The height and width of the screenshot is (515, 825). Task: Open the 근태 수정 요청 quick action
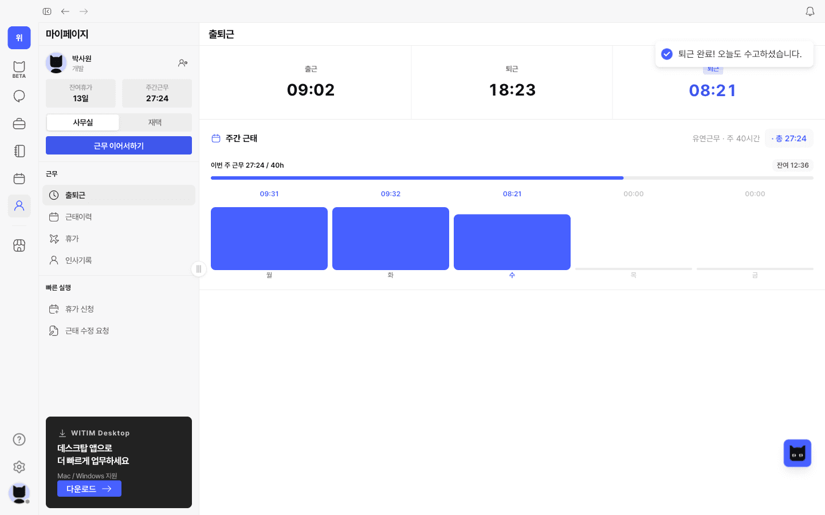119,331
